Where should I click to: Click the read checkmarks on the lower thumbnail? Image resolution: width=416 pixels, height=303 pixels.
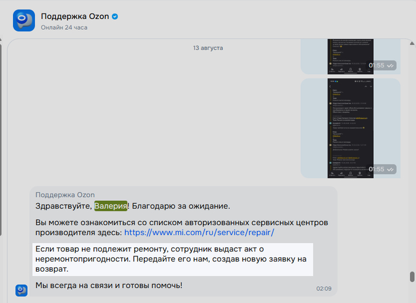[x=390, y=169]
